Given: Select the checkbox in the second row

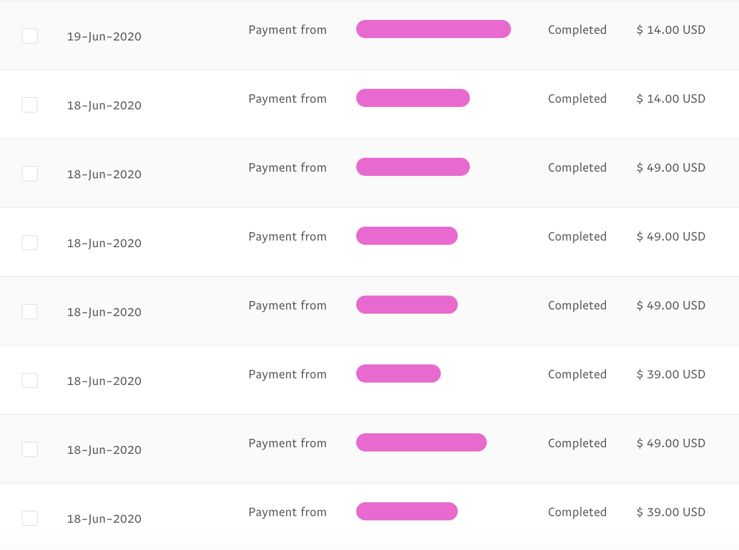Looking at the screenshot, I should [x=30, y=105].
